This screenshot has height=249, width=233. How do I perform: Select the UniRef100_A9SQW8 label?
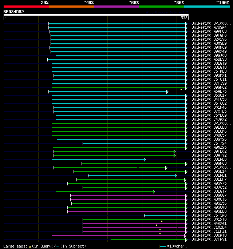[209, 207]
